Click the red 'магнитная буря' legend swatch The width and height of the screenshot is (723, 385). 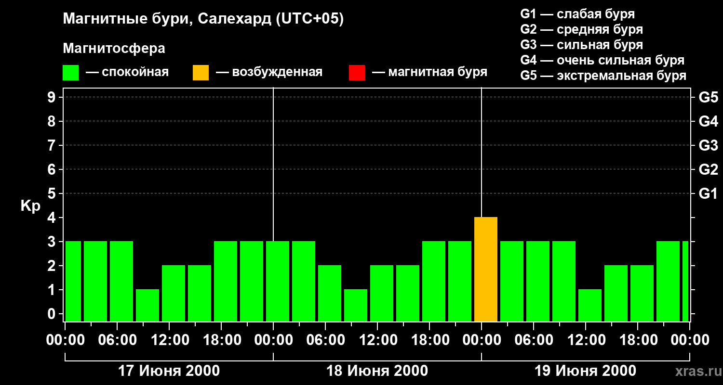pyautogui.click(x=357, y=73)
